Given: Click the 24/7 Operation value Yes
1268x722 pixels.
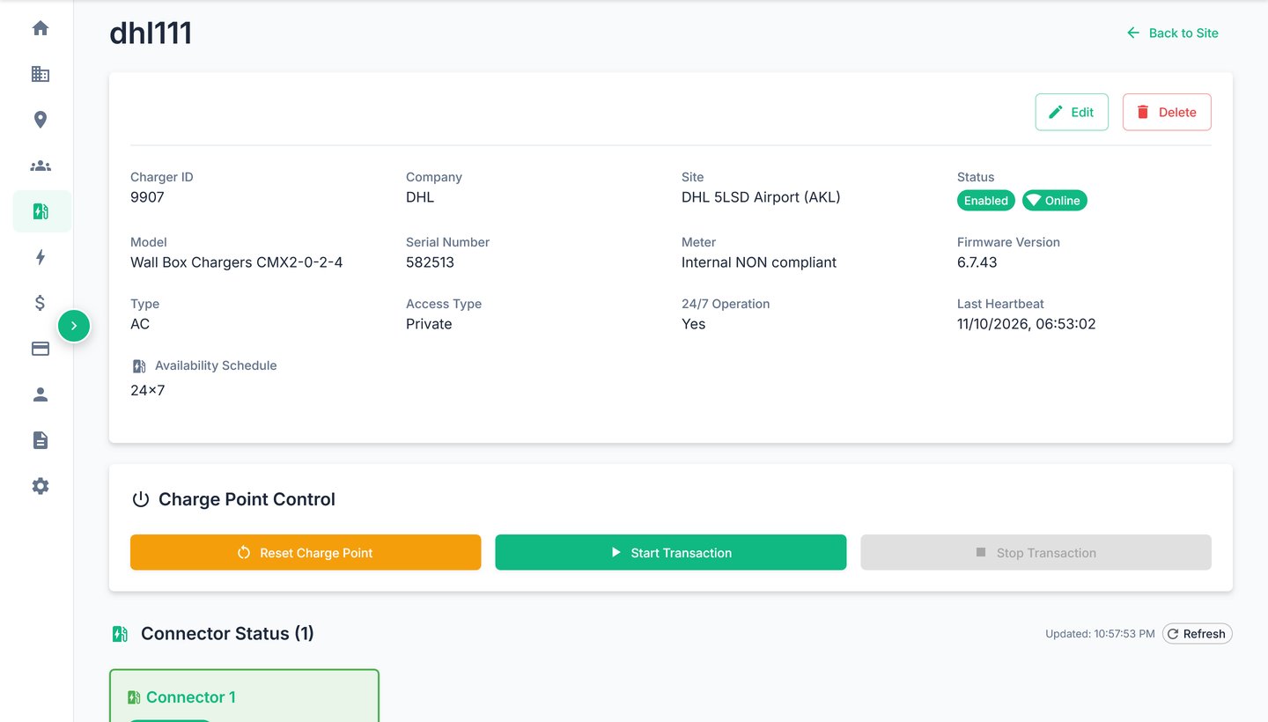Looking at the screenshot, I should (694, 324).
